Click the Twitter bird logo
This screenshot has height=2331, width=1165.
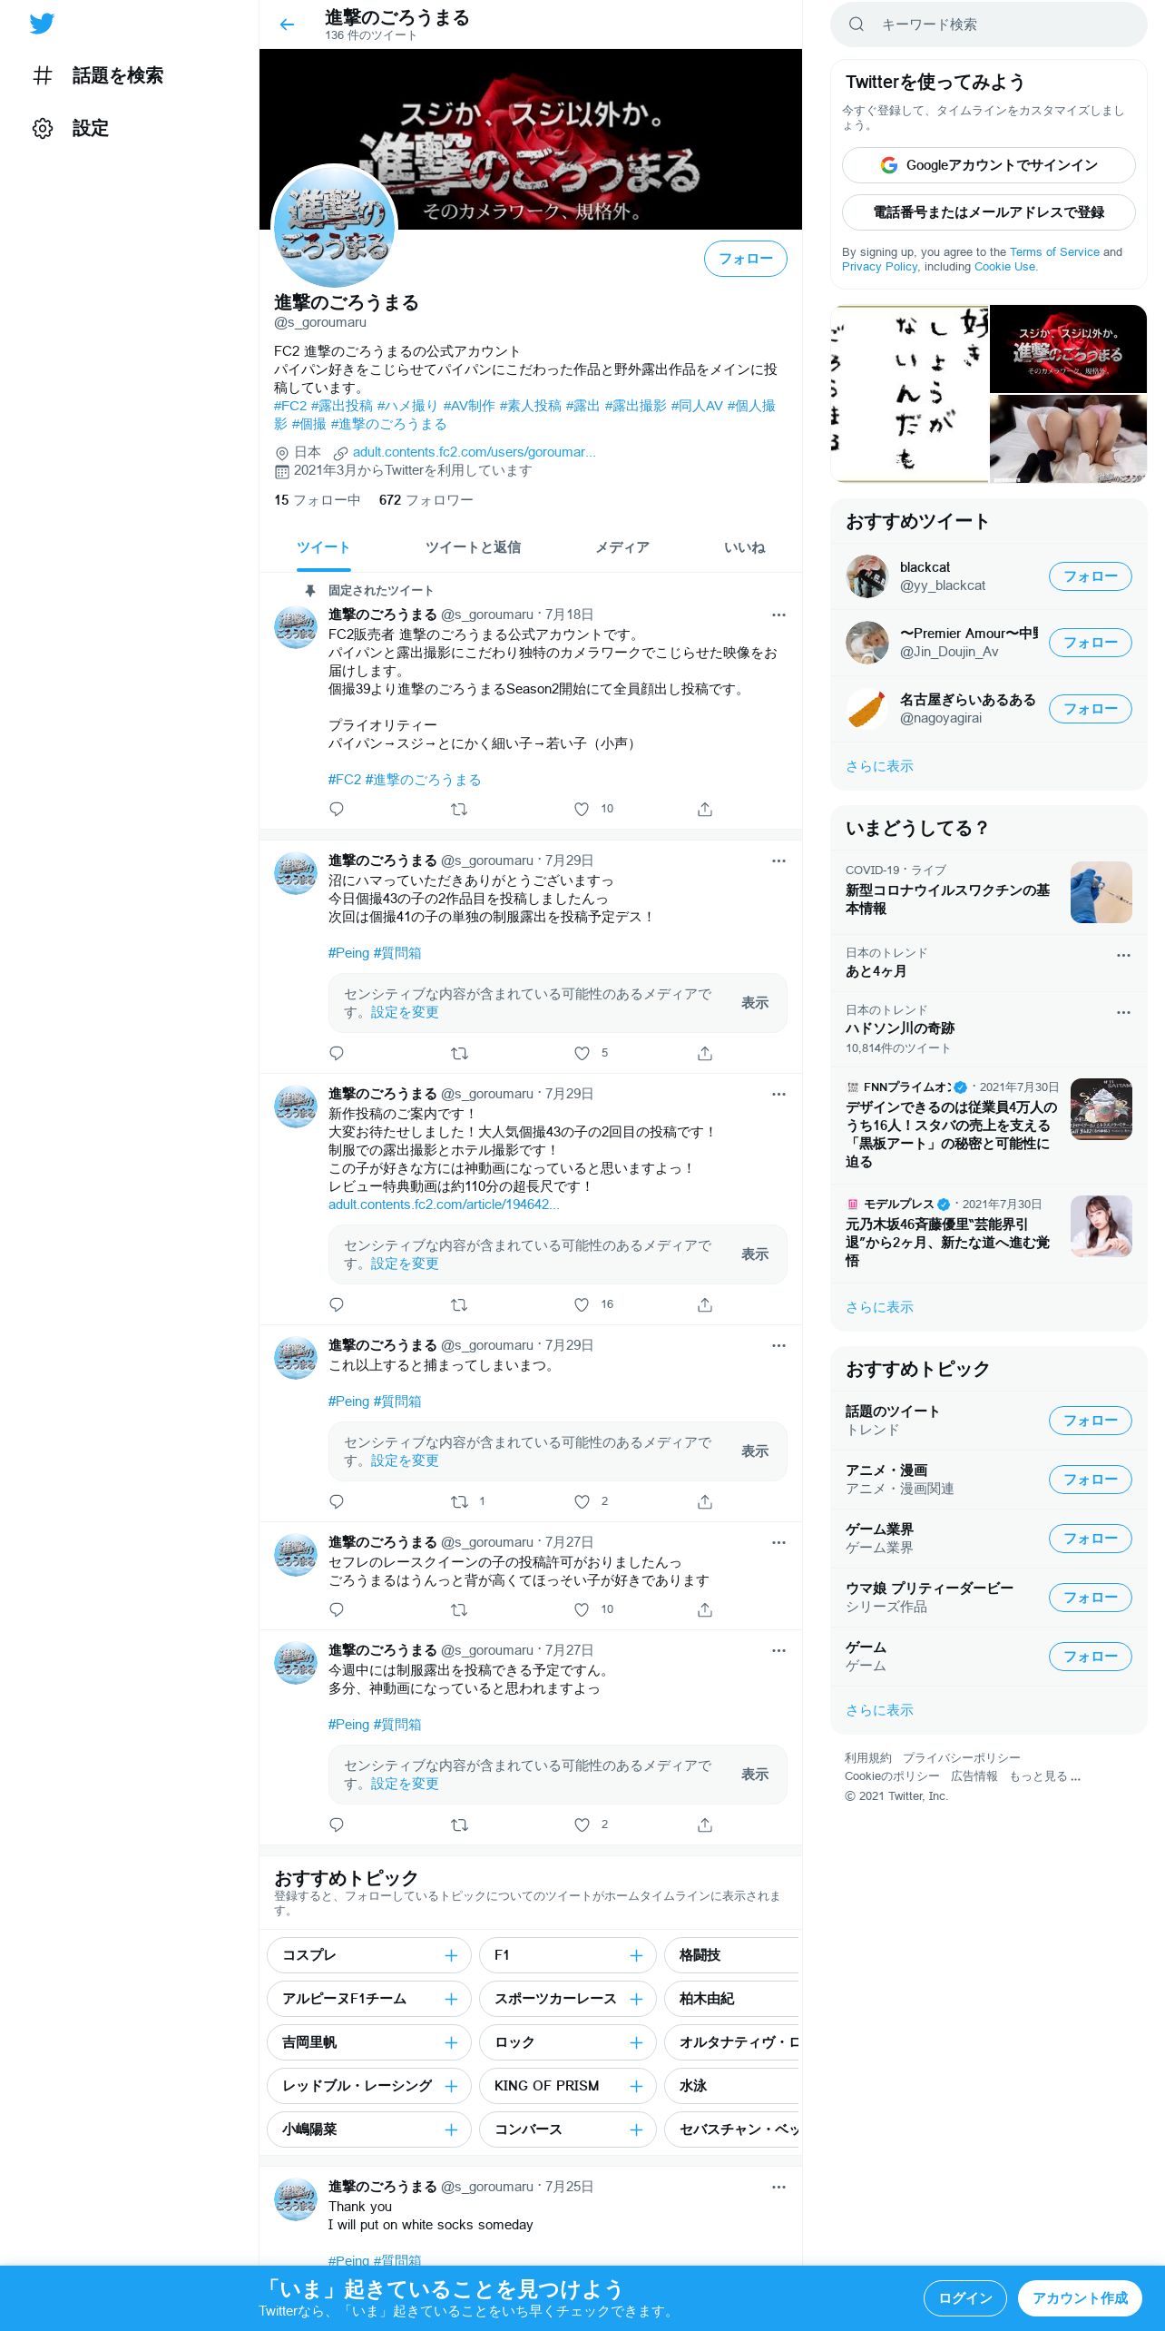point(42,24)
